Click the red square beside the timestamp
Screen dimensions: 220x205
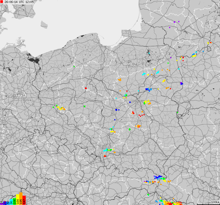point(2,2)
